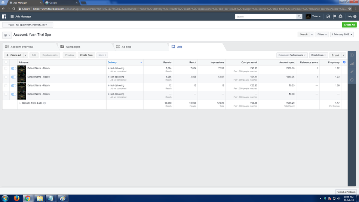This screenshot has width=359, height=202.
Task: Focus the top Search input field
Action: pos(266,16)
